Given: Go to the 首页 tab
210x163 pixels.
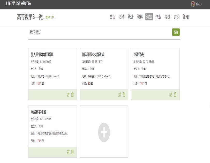Looking at the screenshot, I should (112, 17).
